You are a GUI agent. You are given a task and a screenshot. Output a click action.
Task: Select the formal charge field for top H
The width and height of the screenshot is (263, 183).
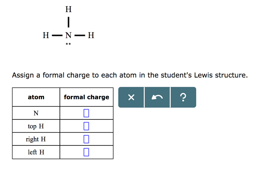click(86, 126)
